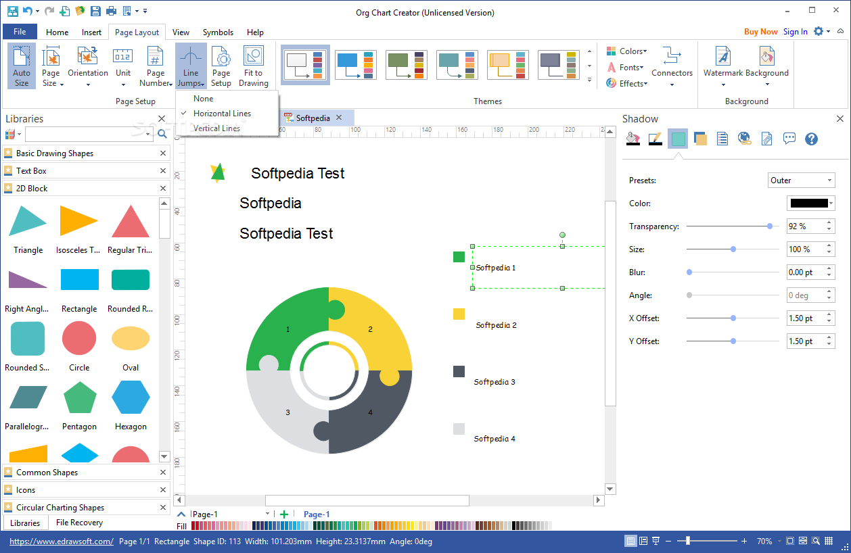The image size is (851, 553).
Task: Open Page Size options in ribbon
Action: pos(51,66)
